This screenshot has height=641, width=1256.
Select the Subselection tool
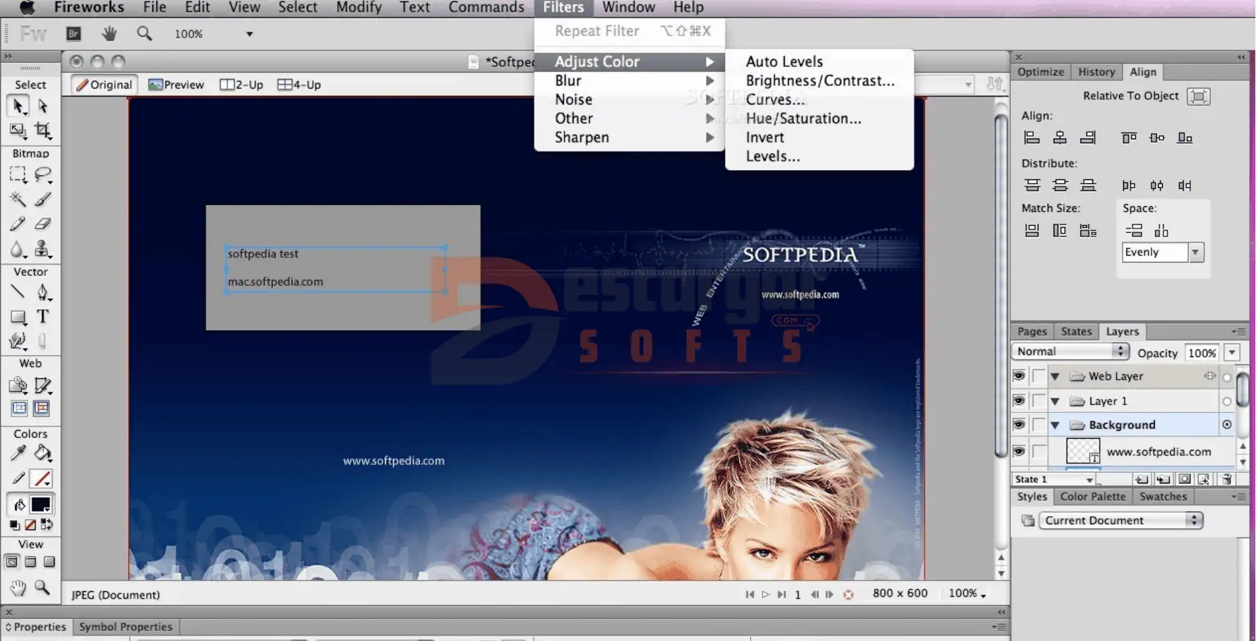pos(43,106)
